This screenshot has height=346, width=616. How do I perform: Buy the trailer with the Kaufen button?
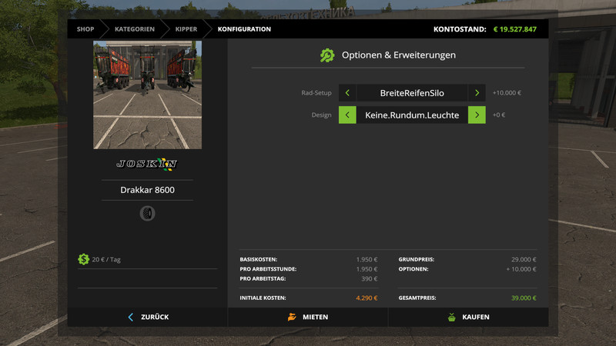click(x=468, y=317)
